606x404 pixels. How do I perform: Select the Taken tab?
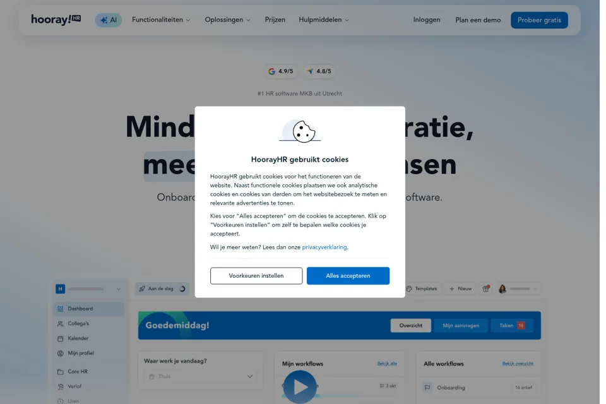512,326
